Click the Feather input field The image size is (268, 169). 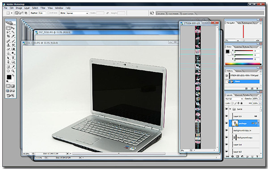pos(42,13)
